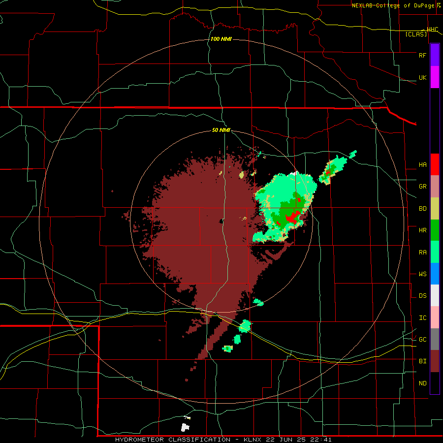Click the HR legend label
Image resolution: width=443 pixels, height=443 pixels.
(x=422, y=230)
